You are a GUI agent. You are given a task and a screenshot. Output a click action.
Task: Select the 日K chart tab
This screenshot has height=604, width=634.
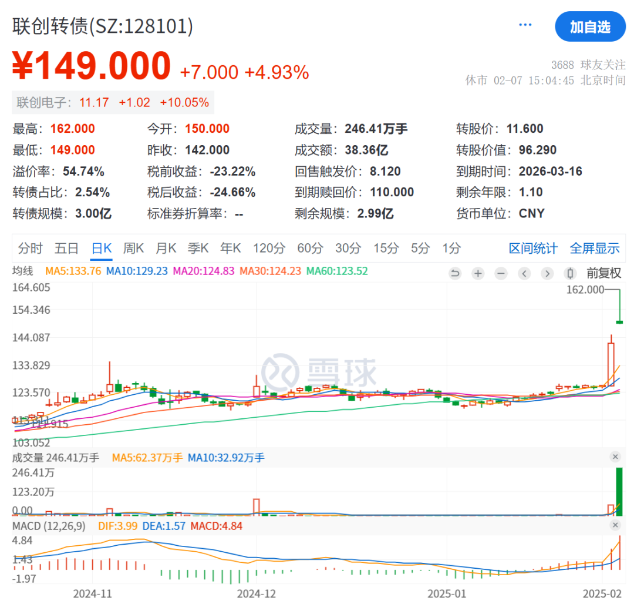coord(102,248)
